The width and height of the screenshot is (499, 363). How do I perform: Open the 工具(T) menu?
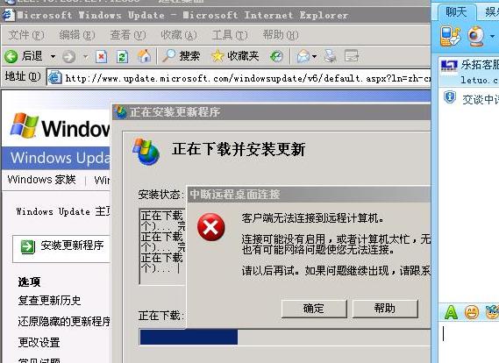[230, 35]
